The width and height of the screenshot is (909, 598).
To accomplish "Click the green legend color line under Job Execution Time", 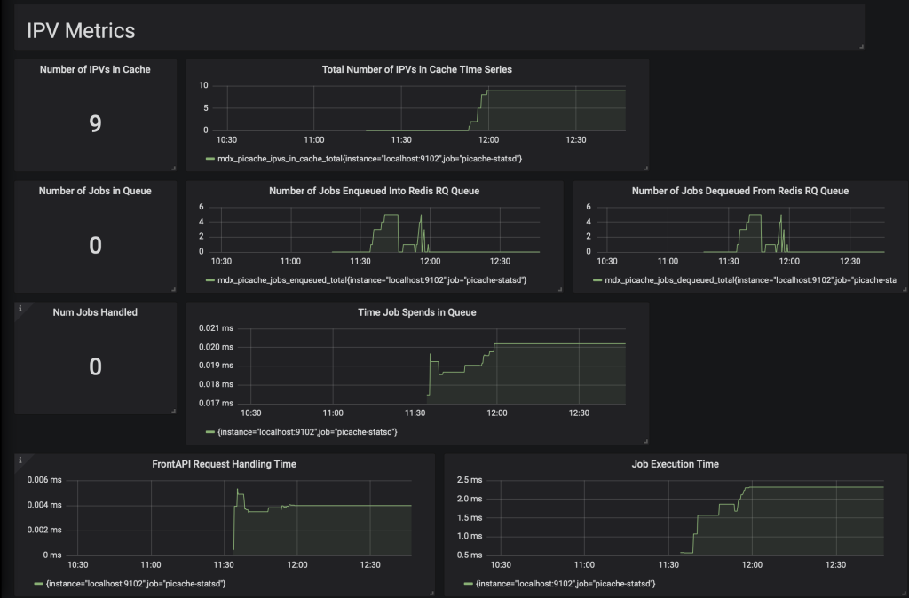I will 470,584.
